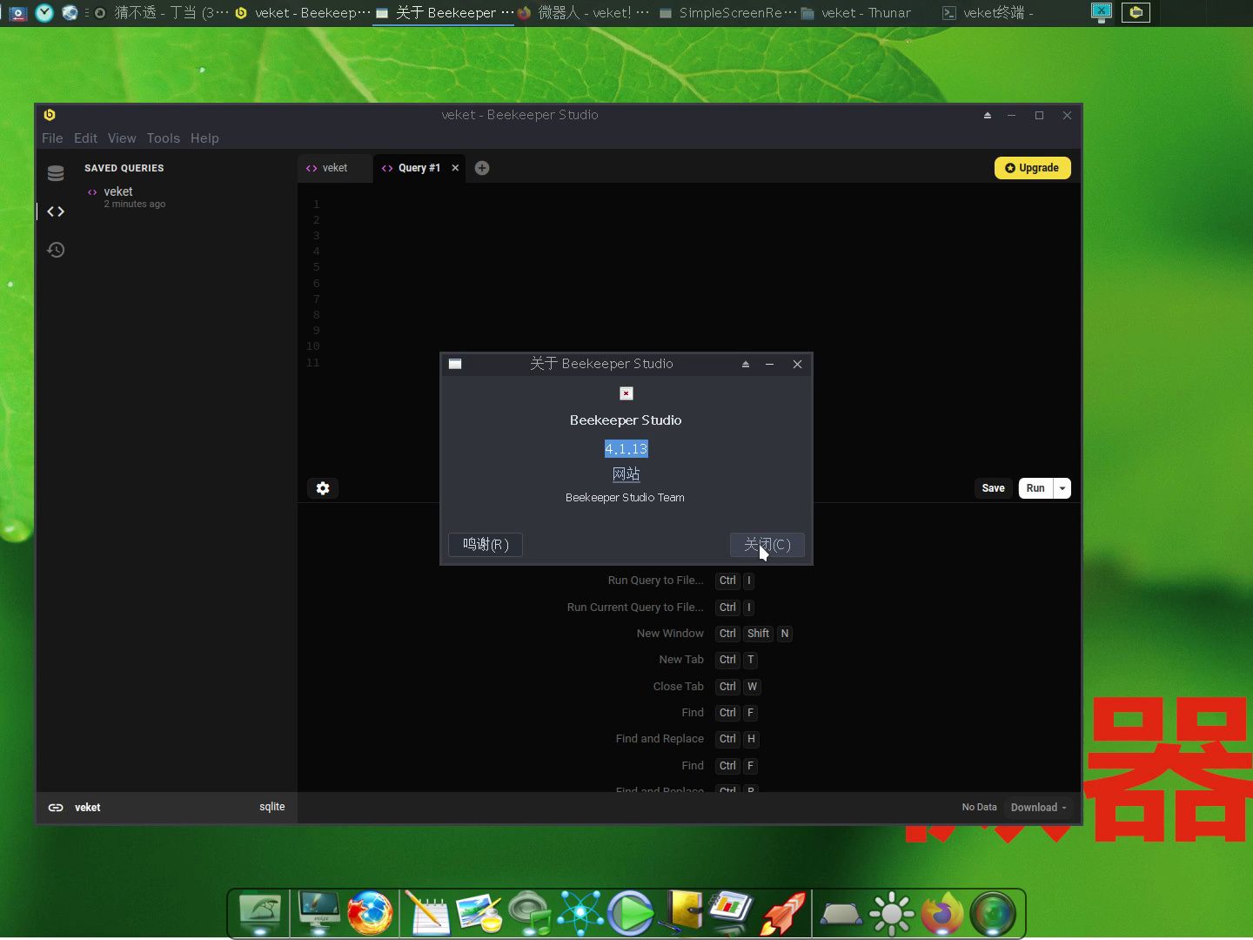This screenshot has width=1253, height=940.
Task: Open the Firefox flame dock icon
Action: (942, 913)
